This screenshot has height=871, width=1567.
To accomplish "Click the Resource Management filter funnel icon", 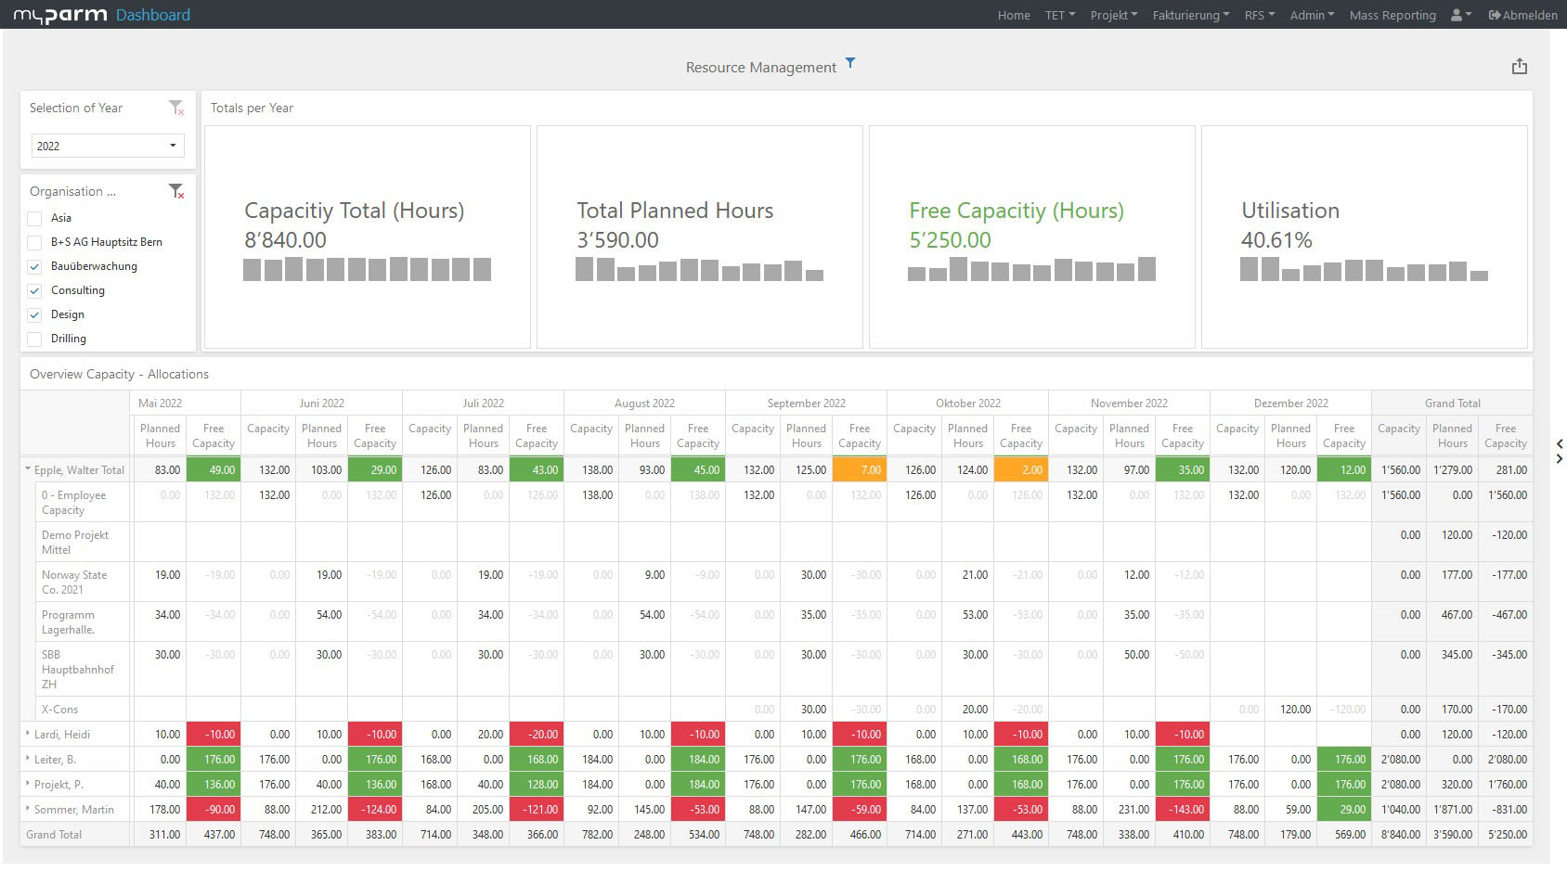I will coord(849,63).
